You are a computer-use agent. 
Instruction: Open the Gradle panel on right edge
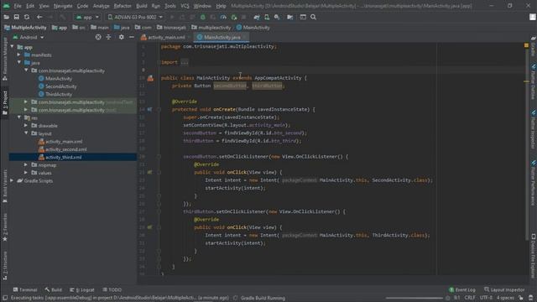(534, 46)
